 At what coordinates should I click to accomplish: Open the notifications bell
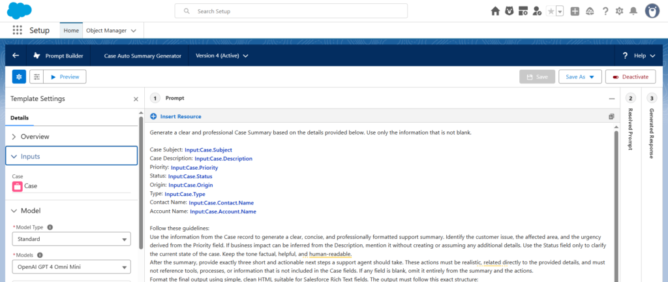pyautogui.click(x=633, y=11)
